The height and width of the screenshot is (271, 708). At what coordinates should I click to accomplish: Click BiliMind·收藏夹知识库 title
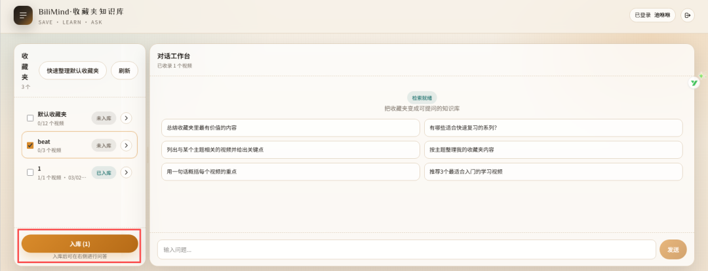tap(81, 12)
